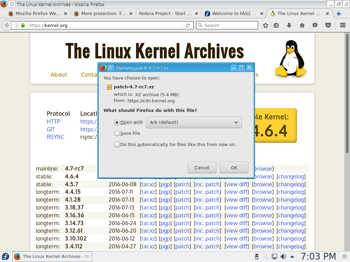350x262 pixels.
Task: Click the HTTP protocol link
Action: tap(54, 122)
